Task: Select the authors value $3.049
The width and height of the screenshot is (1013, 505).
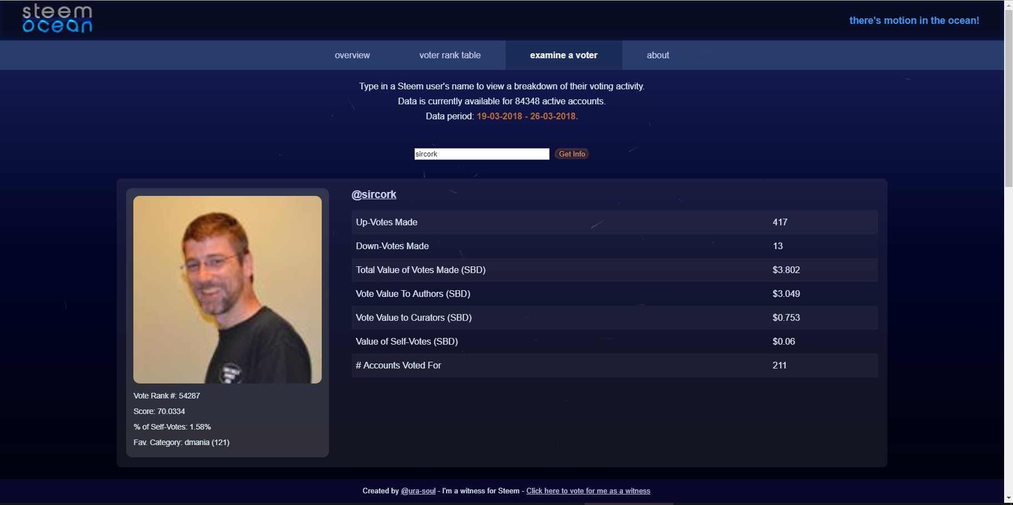Action: click(x=786, y=294)
